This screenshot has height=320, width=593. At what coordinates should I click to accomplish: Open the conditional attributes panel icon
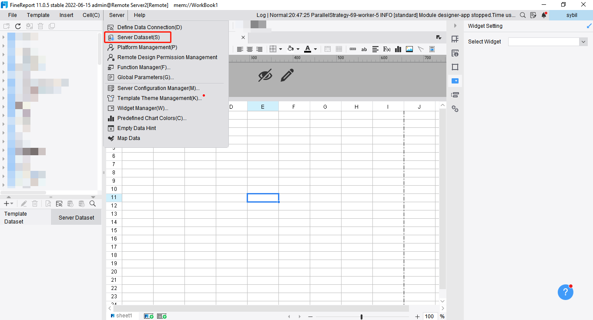pyautogui.click(x=455, y=95)
